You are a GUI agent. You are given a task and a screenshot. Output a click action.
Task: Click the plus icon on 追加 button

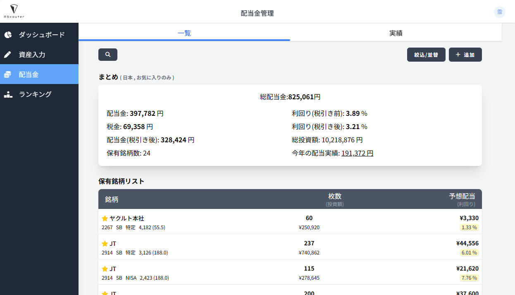pos(458,55)
